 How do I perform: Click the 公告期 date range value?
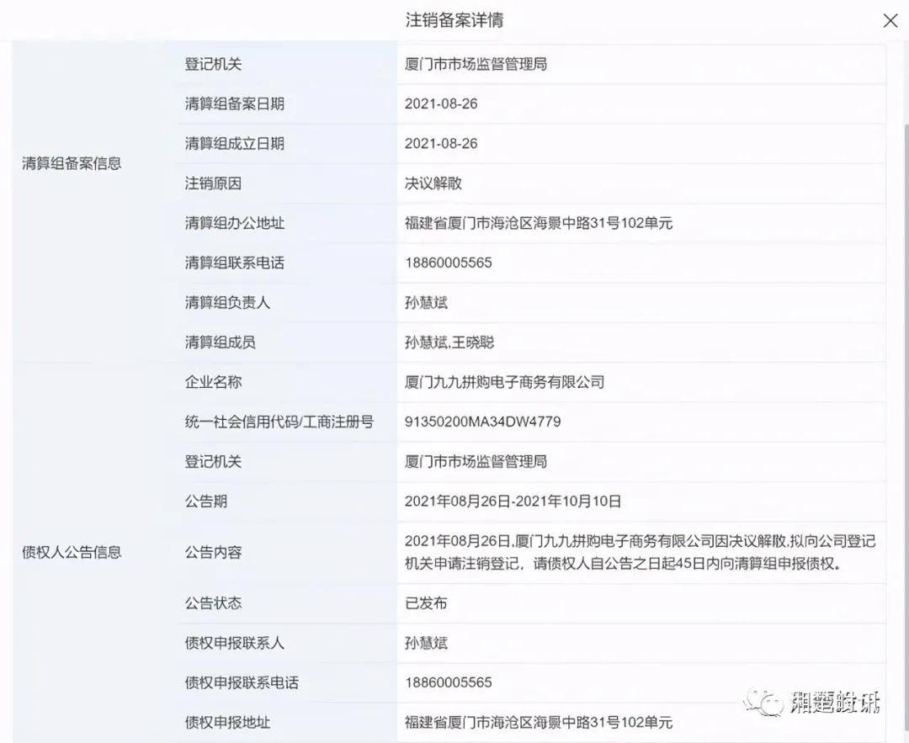click(513, 502)
